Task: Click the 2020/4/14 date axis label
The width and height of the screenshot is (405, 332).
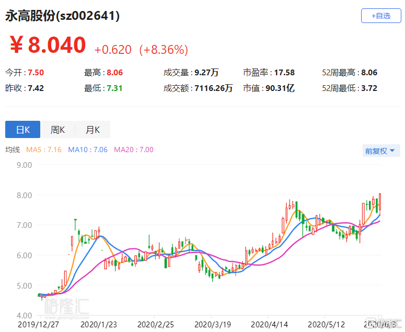Action: coord(270,325)
